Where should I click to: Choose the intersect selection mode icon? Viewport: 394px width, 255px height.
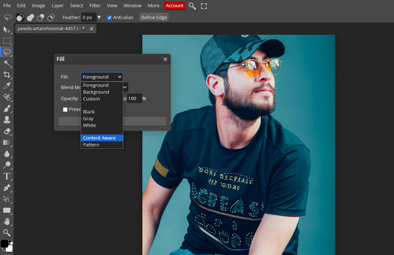[51, 17]
